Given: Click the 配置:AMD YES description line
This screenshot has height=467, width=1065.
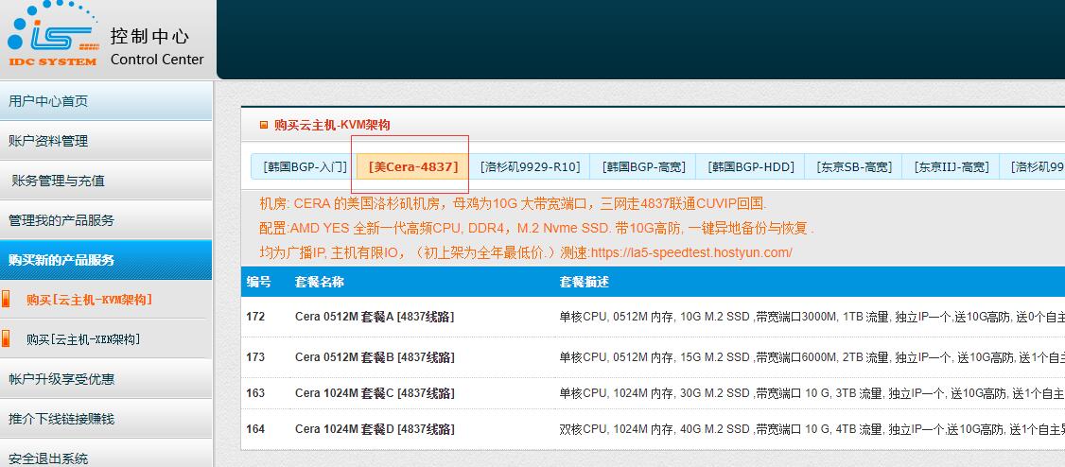Looking at the screenshot, I should pyautogui.click(x=536, y=228).
